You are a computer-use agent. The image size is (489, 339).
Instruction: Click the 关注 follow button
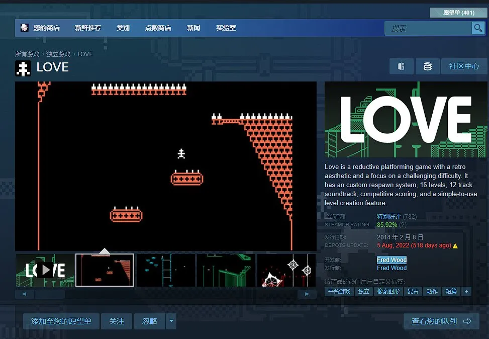[x=117, y=321]
